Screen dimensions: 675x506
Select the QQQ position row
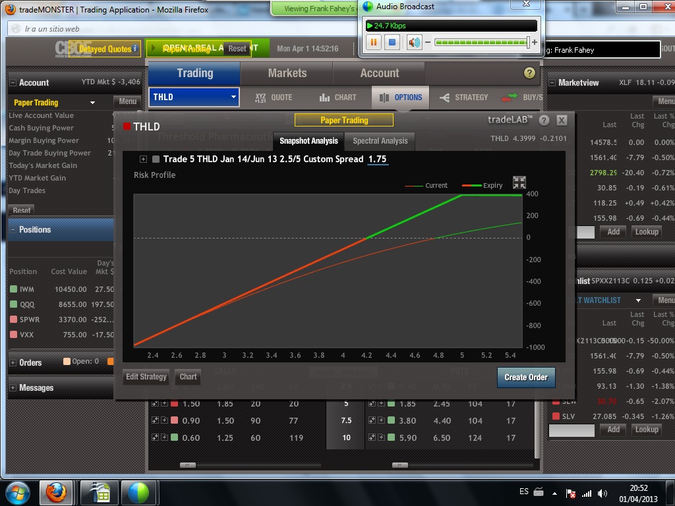61,304
